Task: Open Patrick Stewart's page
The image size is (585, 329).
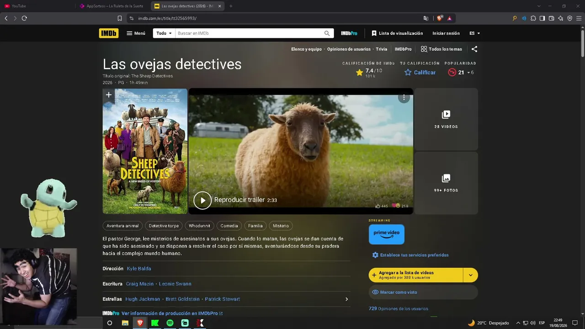Action: [x=222, y=299]
